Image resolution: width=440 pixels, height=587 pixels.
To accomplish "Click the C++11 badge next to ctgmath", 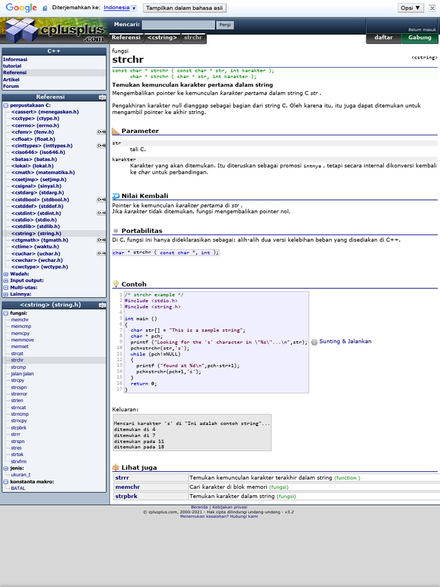I will click(101, 240).
